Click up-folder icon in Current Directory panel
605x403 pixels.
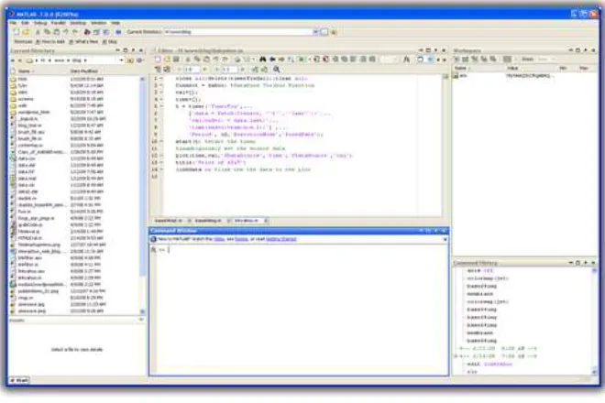[x=130, y=60]
